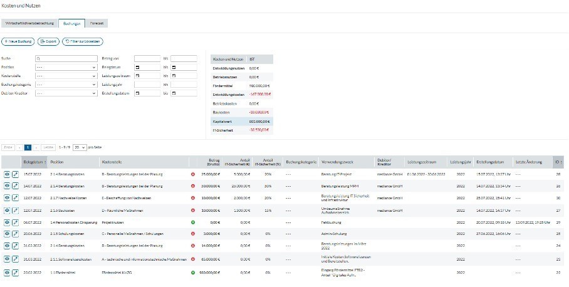Sort table by Belegdatum column

[35, 162]
